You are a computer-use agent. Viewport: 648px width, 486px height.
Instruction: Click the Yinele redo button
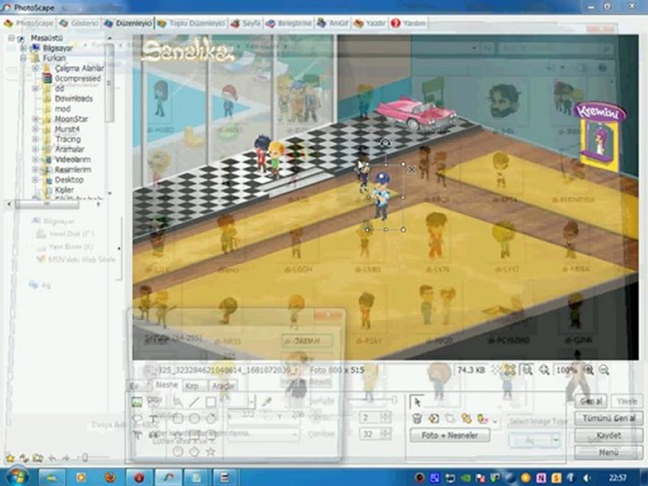pos(626,401)
